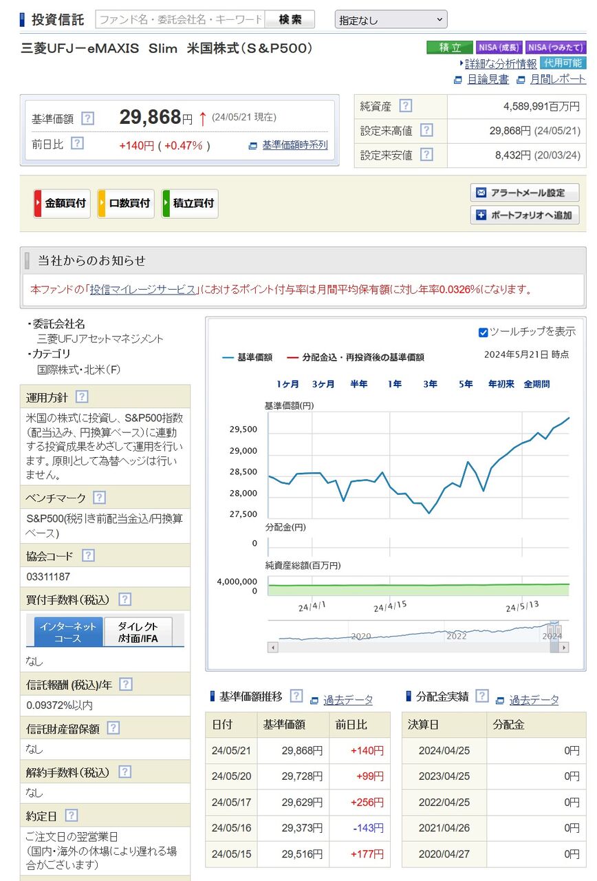
Task: Open help icon next to 設定来安値
Action: (x=426, y=154)
